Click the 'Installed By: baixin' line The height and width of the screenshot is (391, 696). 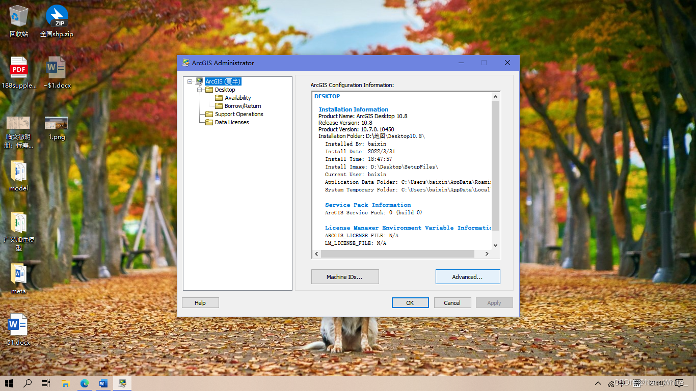[356, 144]
